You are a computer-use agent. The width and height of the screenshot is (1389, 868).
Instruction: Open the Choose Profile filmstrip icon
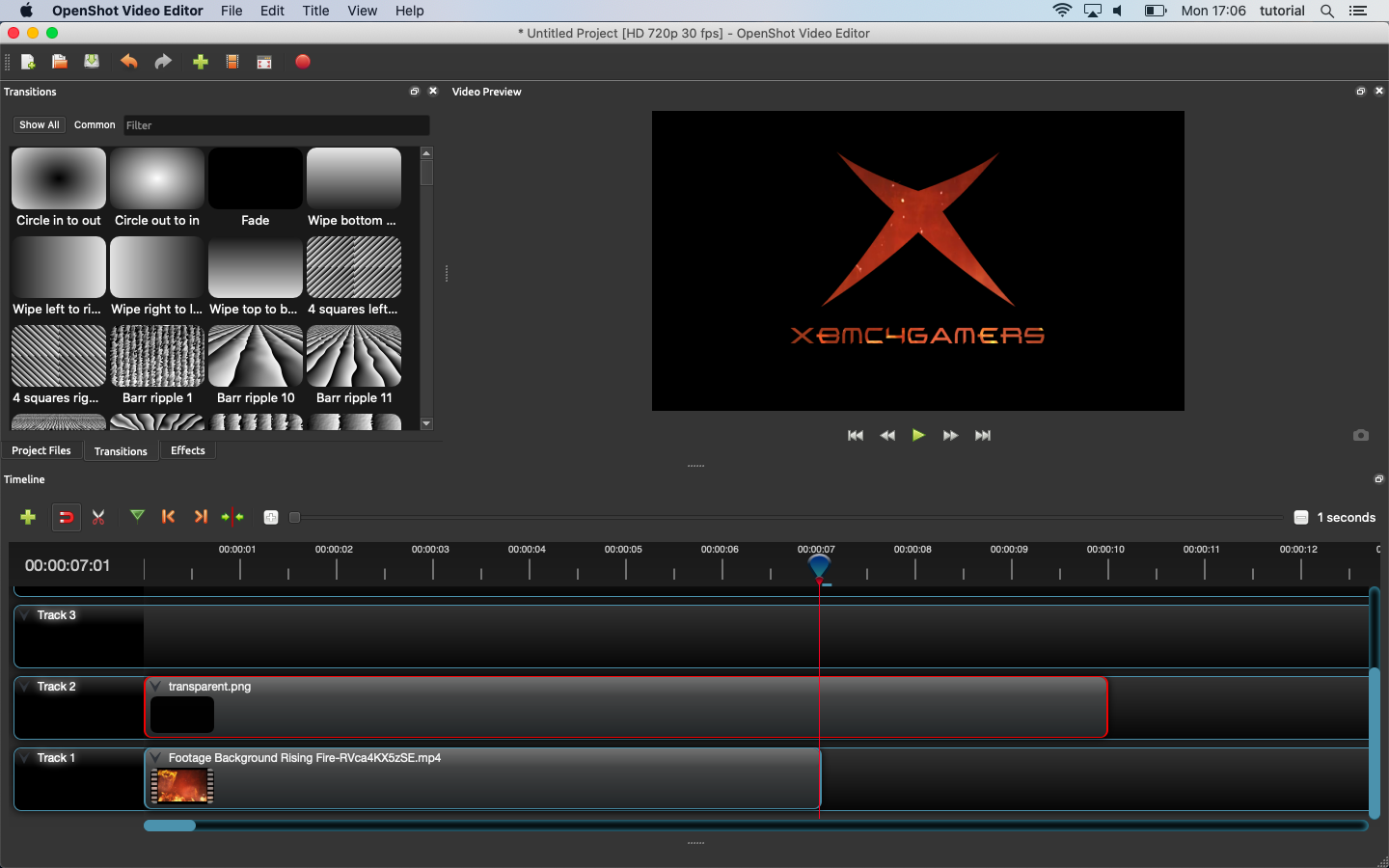tap(232, 62)
